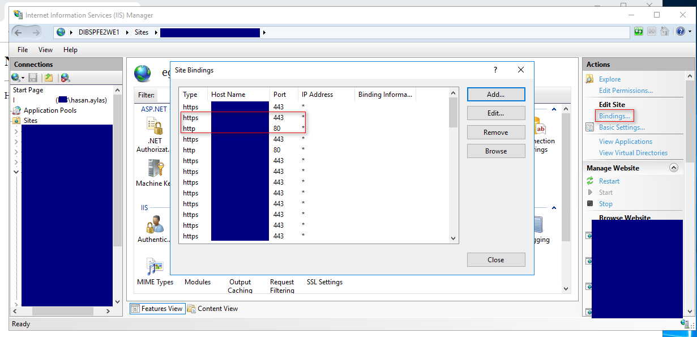Open the Machine Key feature icon
Screen dimensions: 697x337
pos(156,168)
